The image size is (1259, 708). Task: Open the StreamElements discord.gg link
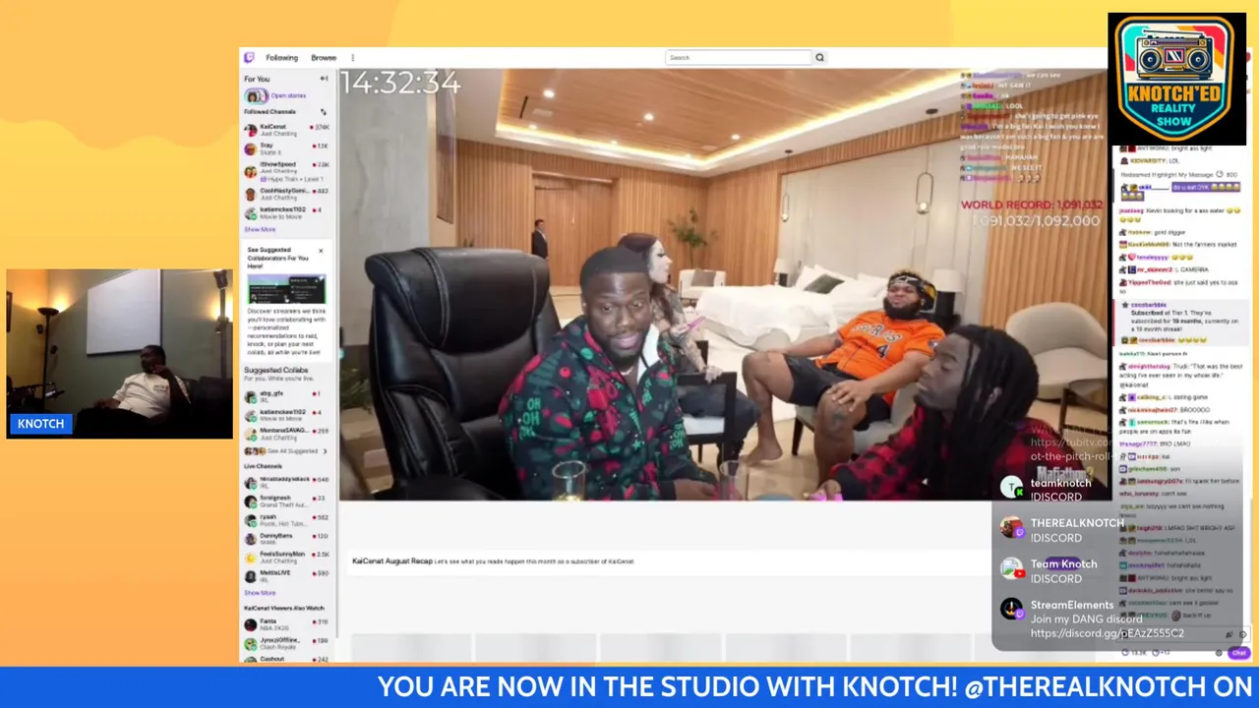(x=1108, y=634)
